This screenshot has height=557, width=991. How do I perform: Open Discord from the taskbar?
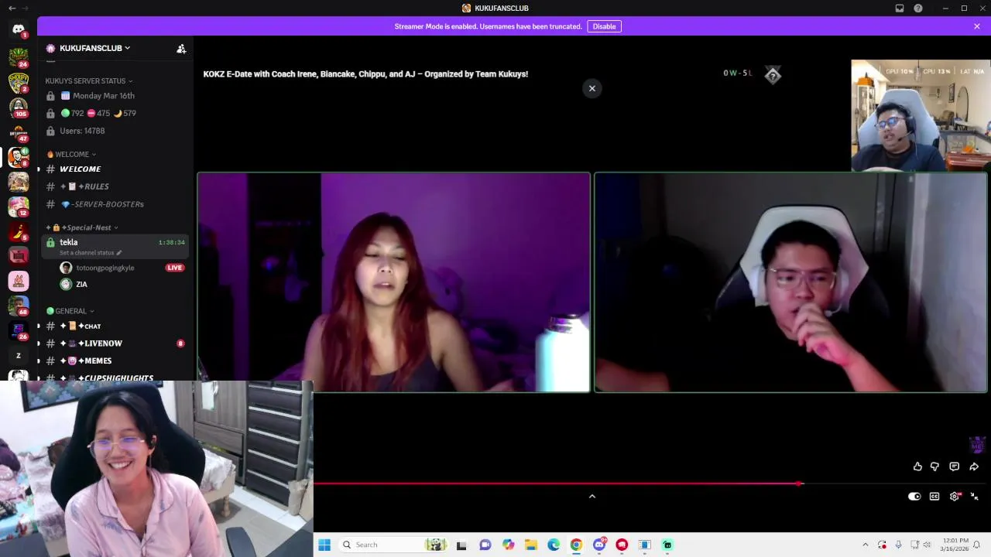click(599, 545)
